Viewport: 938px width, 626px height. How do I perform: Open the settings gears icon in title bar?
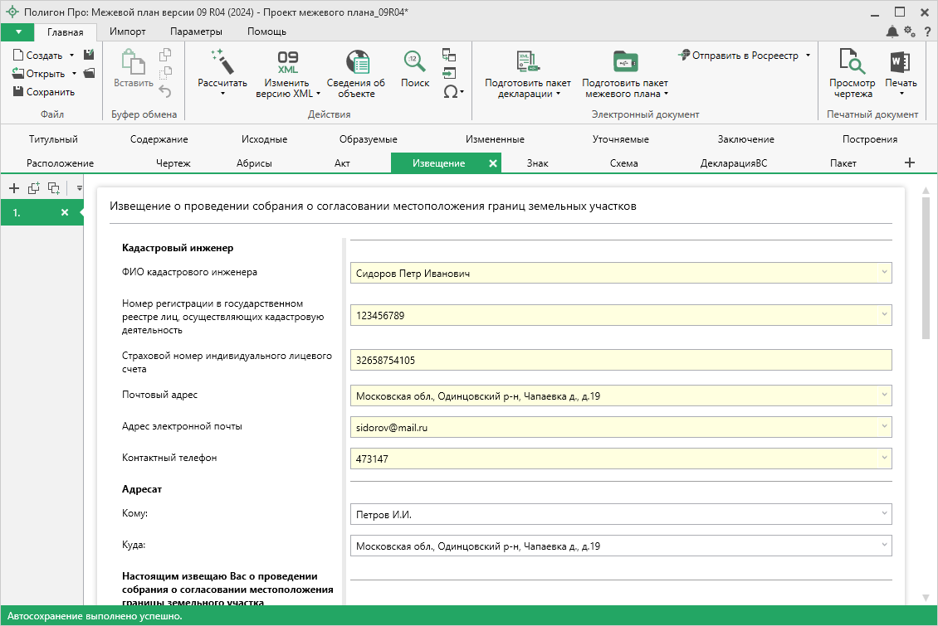point(910,32)
